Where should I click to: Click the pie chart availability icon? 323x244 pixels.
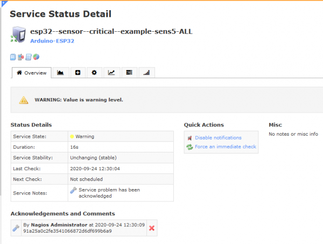point(36,57)
